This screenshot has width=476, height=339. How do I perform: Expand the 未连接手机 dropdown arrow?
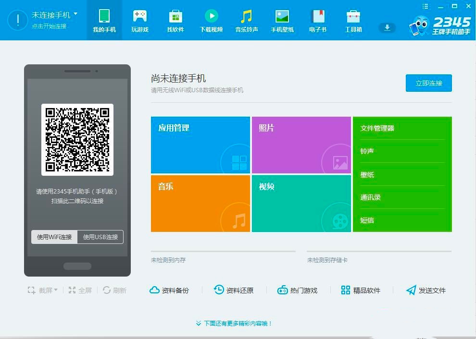(x=75, y=14)
